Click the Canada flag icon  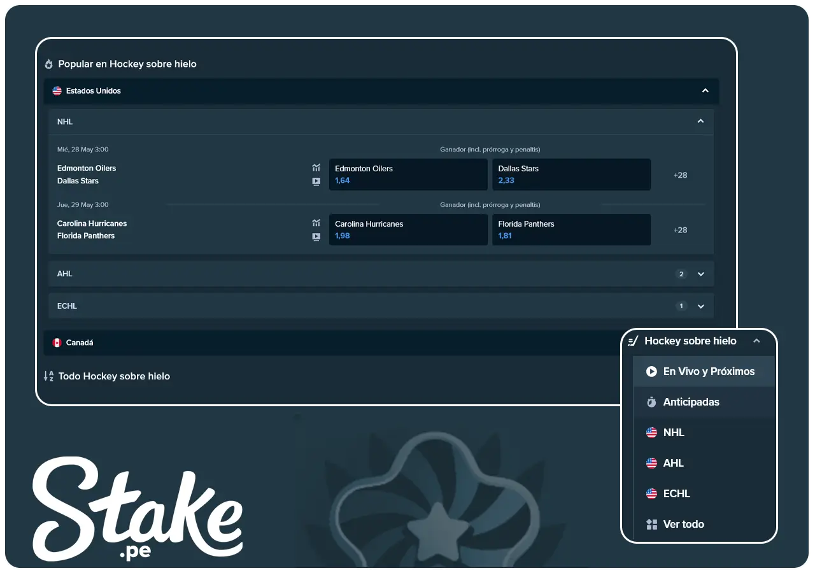[57, 343]
